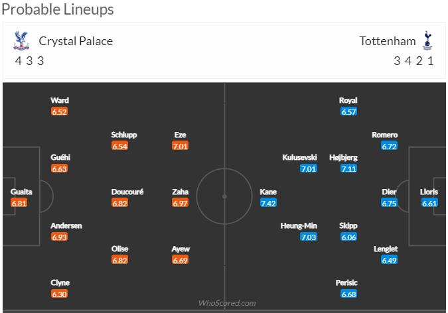
Task: Click Skipp's 6.06 rating badge
Action: (349, 237)
